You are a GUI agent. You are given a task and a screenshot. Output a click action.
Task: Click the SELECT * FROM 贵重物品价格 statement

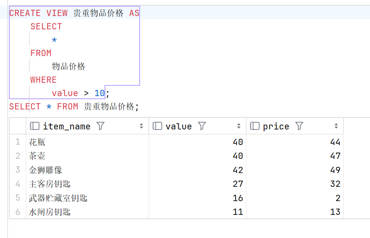tap(74, 106)
